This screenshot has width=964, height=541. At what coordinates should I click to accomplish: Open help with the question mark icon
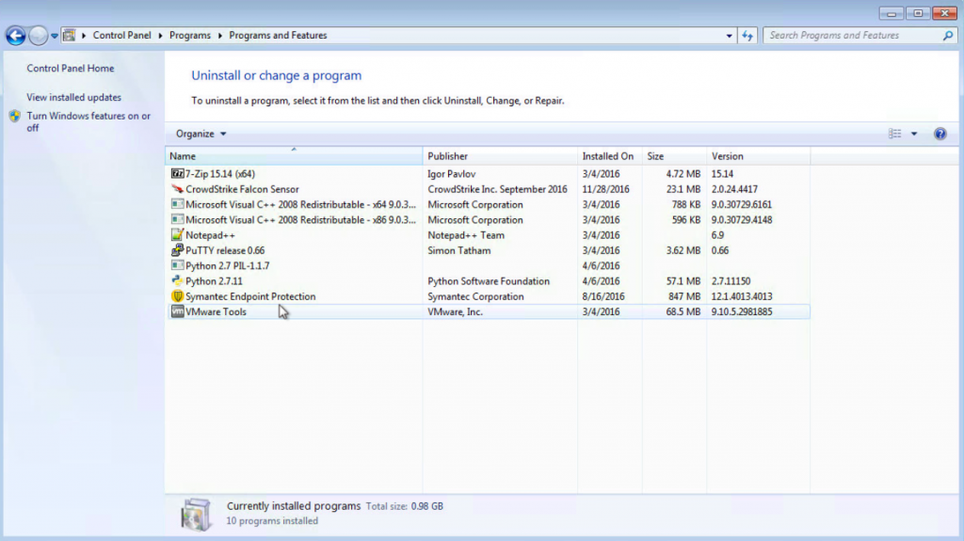[x=940, y=134]
